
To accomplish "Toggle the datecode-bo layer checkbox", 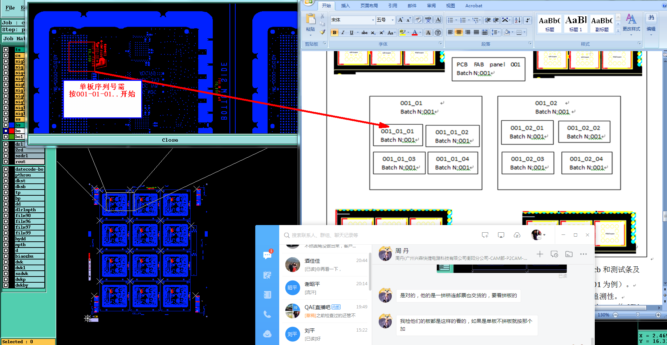I will point(6,169).
